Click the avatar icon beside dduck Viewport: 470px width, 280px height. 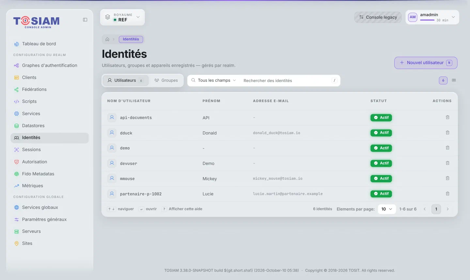coord(112,133)
